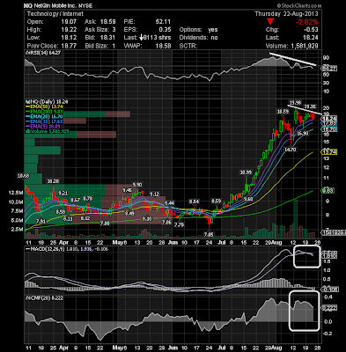Click the green Volume legend entry
The image size is (346, 352).
pos(47,131)
